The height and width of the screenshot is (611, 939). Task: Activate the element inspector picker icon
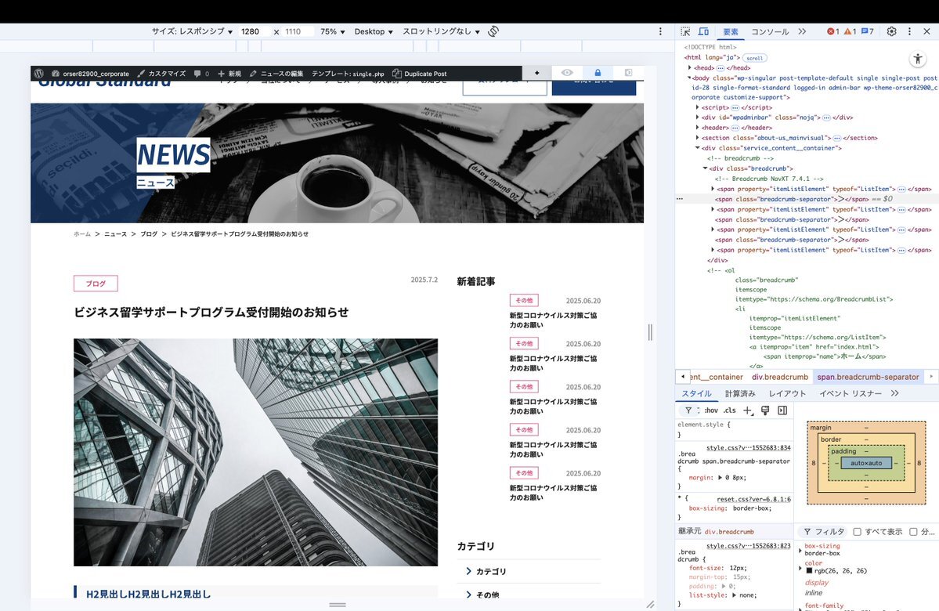(x=686, y=32)
